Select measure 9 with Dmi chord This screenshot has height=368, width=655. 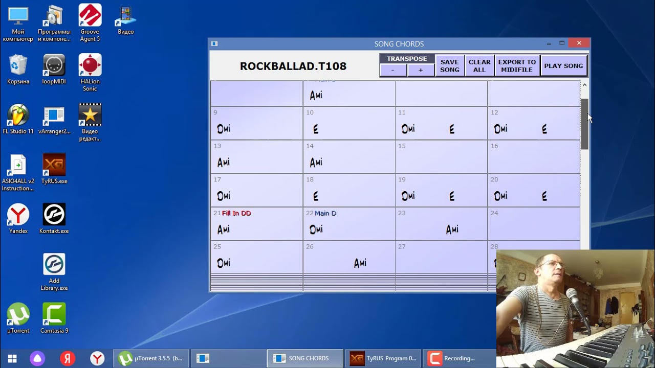(257, 123)
